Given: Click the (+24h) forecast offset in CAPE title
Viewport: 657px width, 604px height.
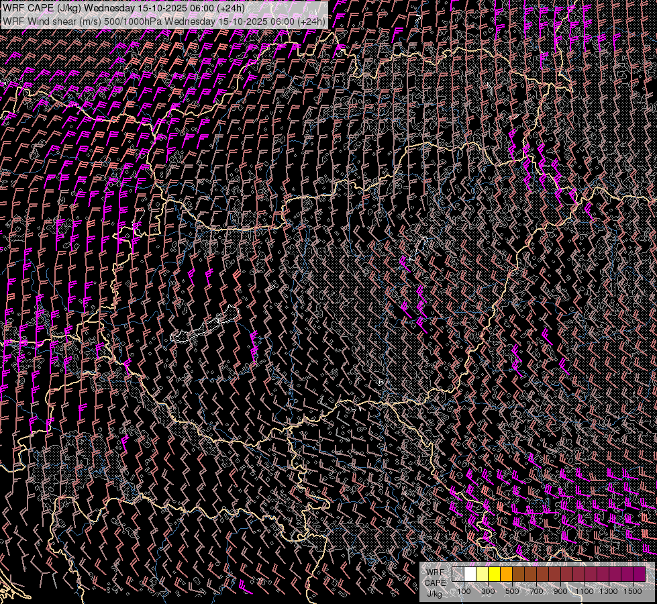Looking at the screenshot, I should click(228, 8).
